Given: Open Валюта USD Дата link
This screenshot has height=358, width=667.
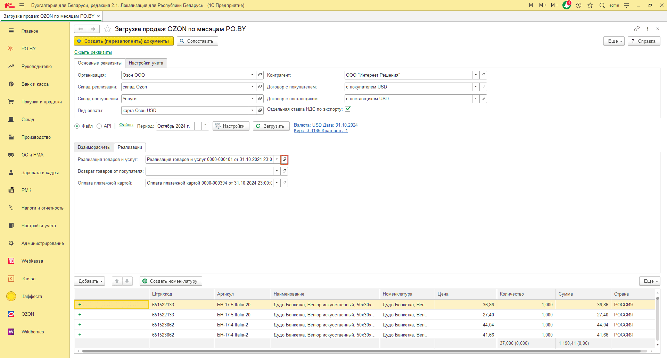Looking at the screenshot, I should click(326, 125).
